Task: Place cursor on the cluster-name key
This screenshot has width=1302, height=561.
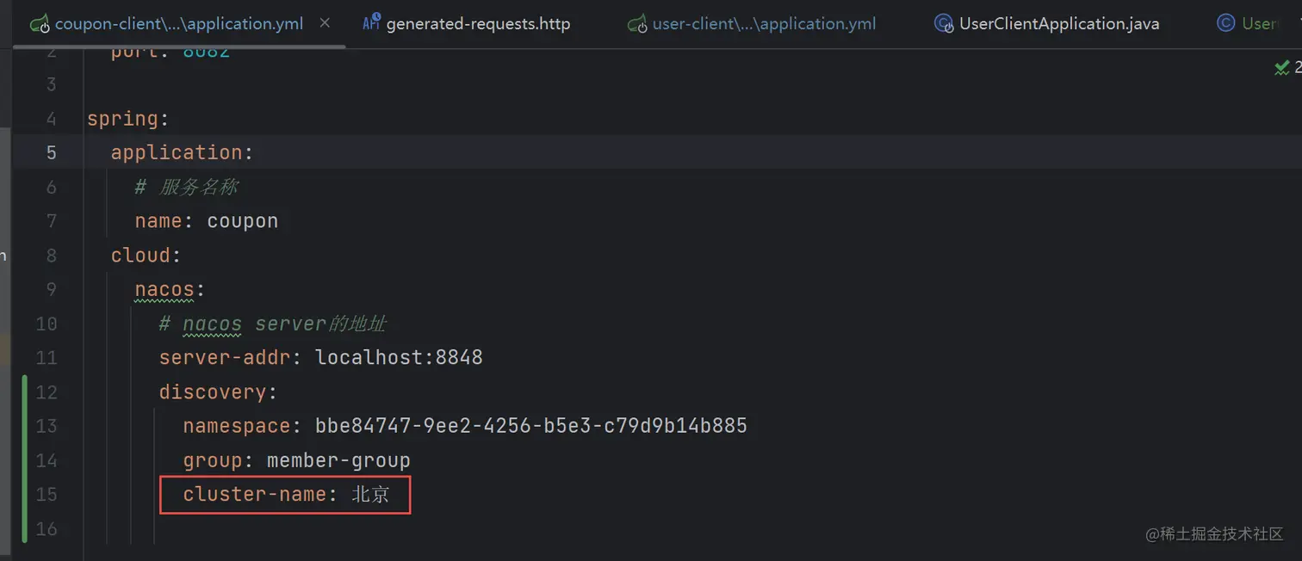Action: 254,495
